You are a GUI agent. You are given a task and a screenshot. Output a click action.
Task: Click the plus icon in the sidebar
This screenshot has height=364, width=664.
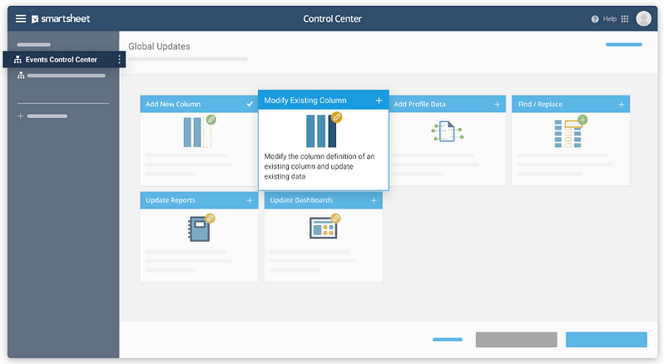[x=20, y=116]
